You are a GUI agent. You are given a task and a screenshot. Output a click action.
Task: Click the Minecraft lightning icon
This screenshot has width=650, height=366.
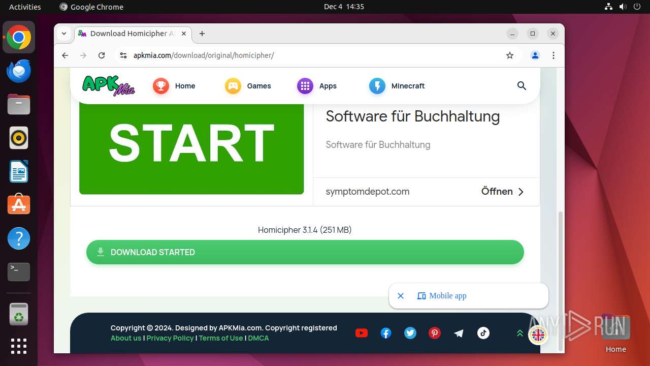(x=377, y=86)
